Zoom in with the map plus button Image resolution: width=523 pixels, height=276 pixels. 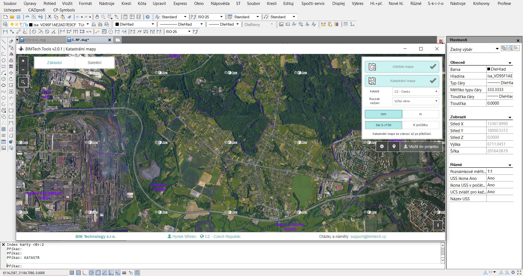23,61
